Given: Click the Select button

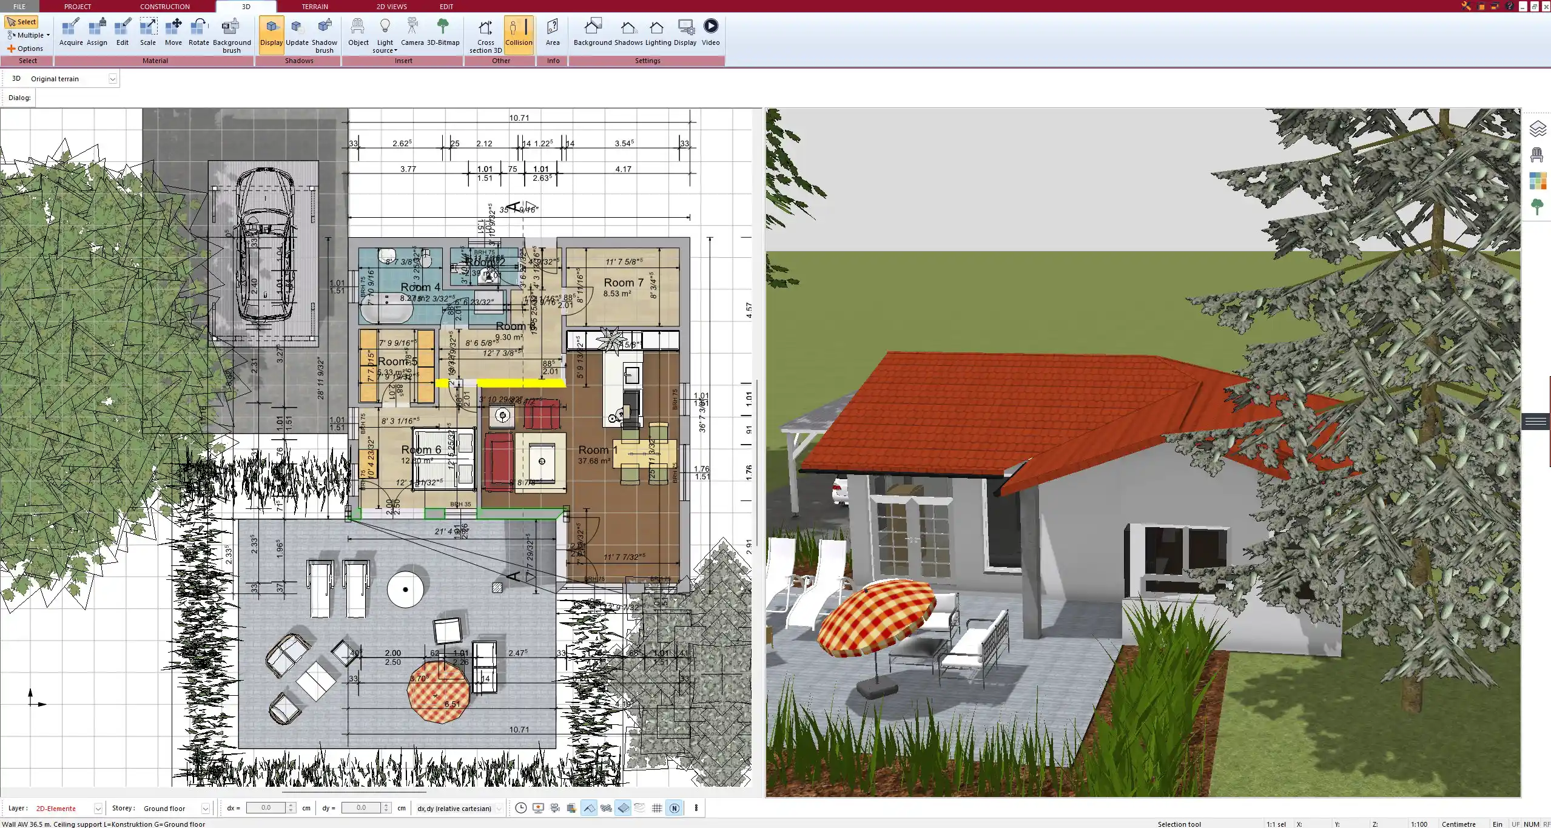Looking at the screenshot, I should coord(21,22).
